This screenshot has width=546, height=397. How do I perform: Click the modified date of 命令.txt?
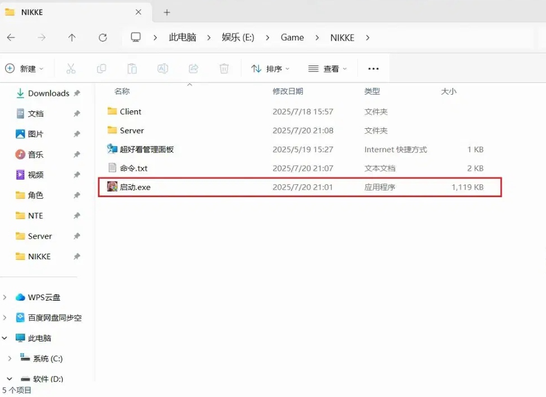coord(303,169)
